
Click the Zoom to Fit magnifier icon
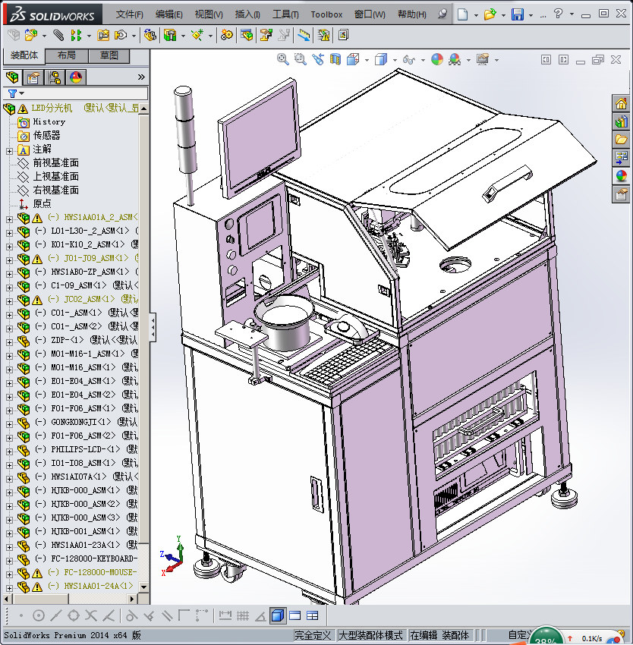tap(283, 59)
